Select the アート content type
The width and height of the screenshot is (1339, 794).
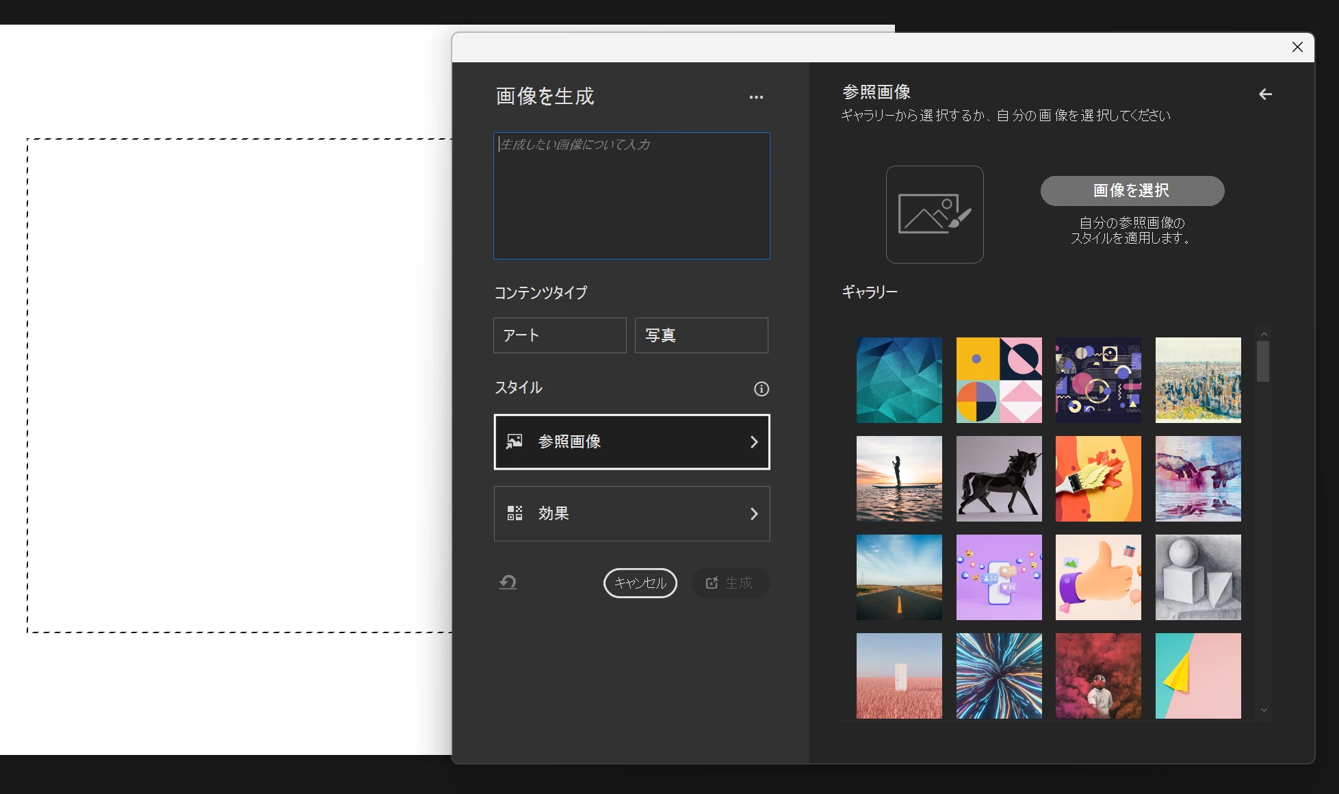[x=559, y=335]
